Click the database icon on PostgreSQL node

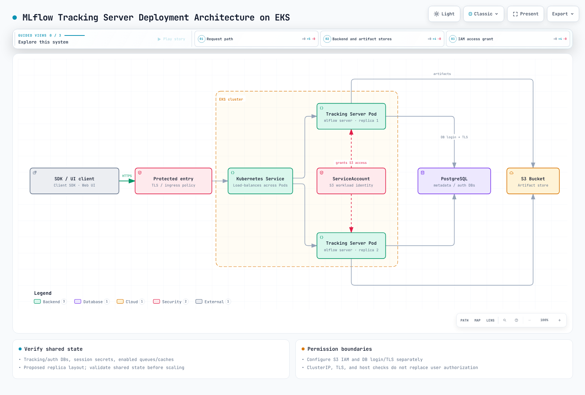click(423, 173)
